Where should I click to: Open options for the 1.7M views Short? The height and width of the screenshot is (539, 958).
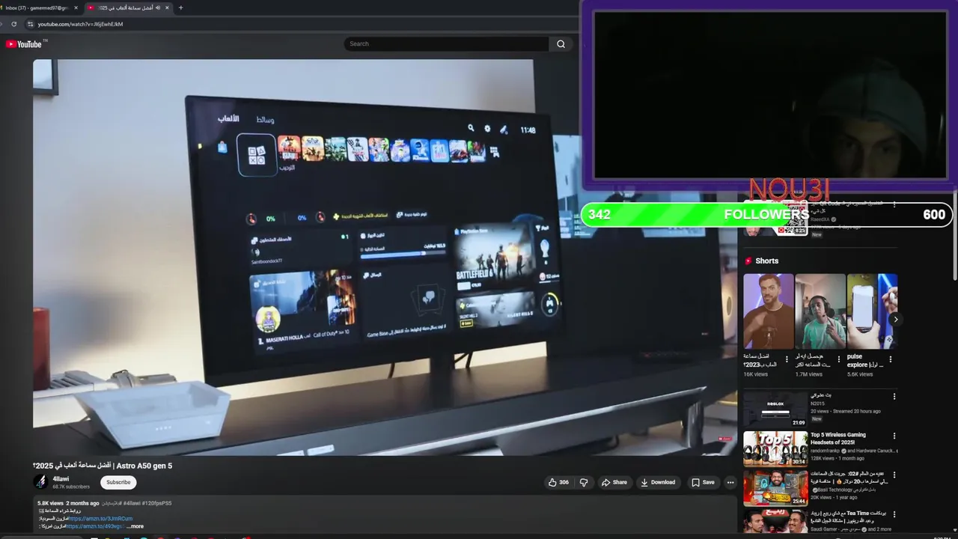coord(838,359)
